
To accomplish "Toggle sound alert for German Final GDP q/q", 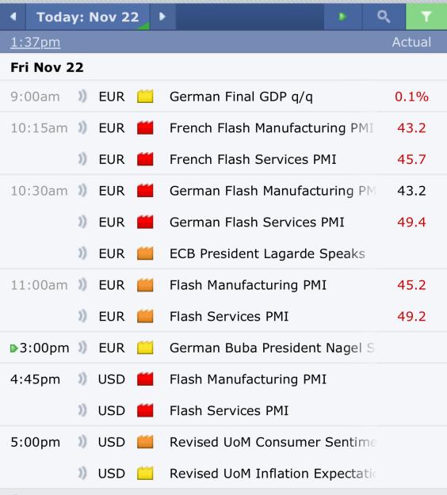I will pyautogui.click(x=82, y=97).
